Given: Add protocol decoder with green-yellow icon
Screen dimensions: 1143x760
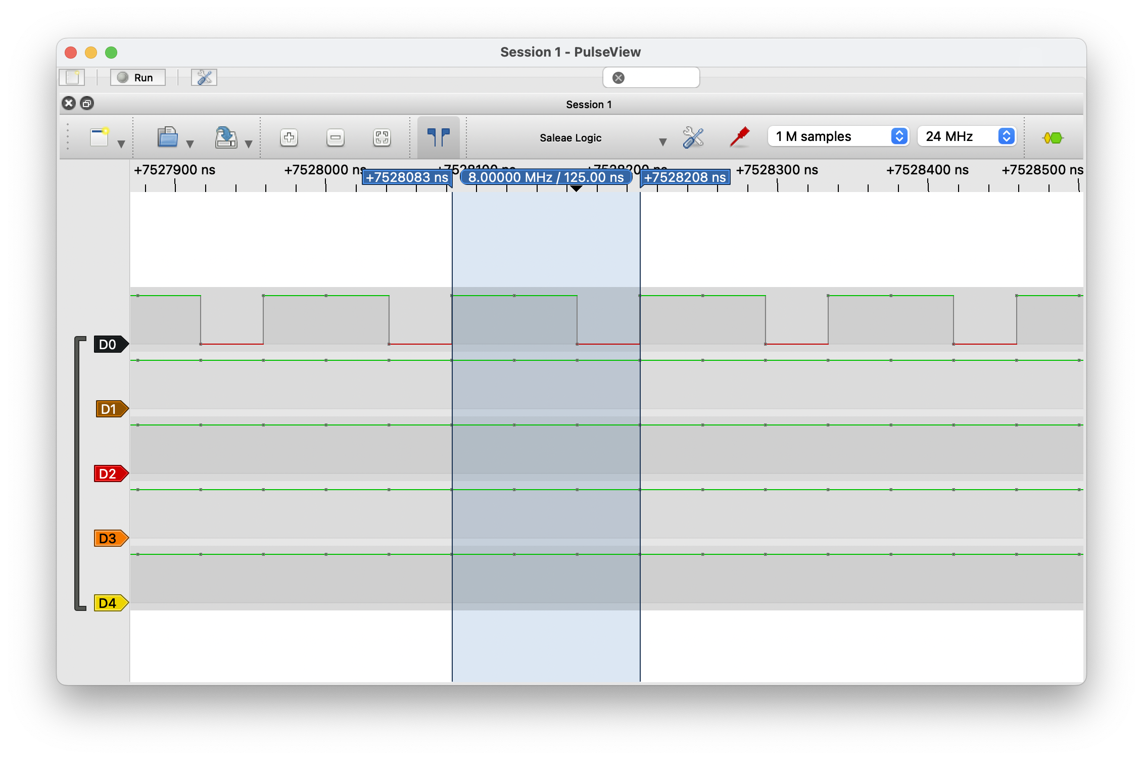Looking at the screenshot, I should tap(1053, 137).
